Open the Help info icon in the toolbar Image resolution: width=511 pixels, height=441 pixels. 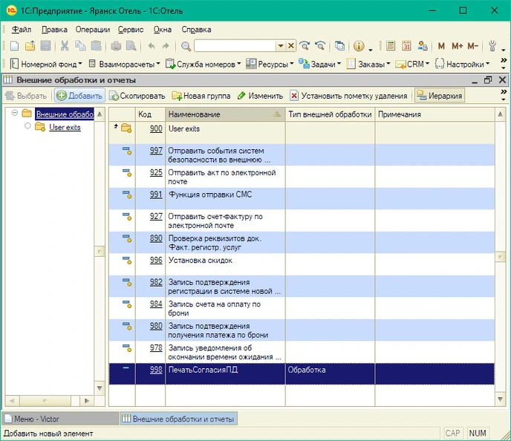(359, 46)
